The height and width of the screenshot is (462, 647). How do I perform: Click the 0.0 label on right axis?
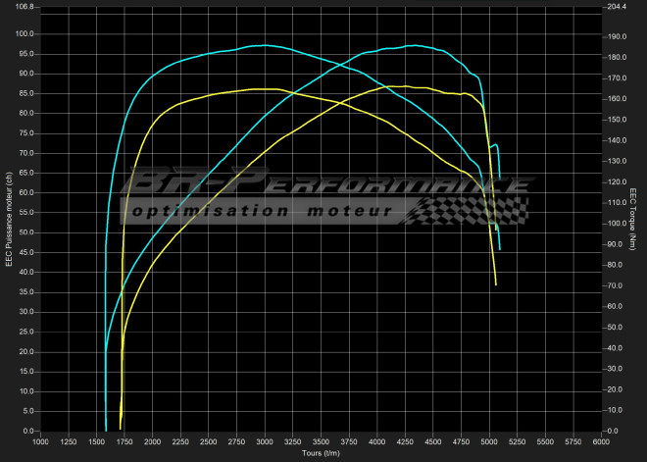[615, 432]
